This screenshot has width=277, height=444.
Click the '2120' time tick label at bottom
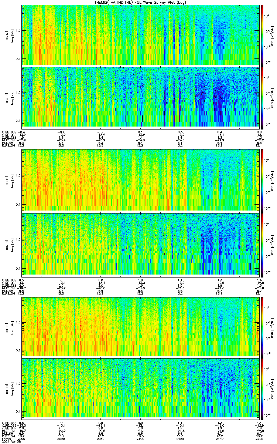tap(180, 438)
